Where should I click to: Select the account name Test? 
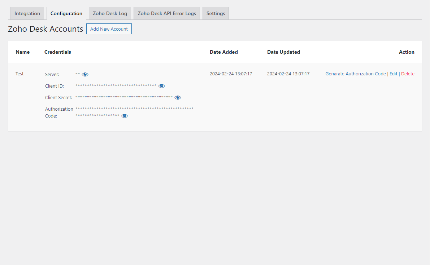[19, 74]
